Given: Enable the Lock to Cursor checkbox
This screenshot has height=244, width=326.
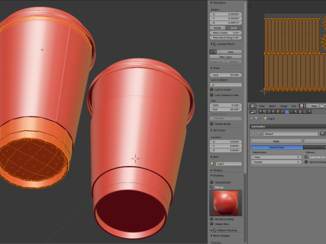Looking at the screenshot, I should (x=212, y=89).
